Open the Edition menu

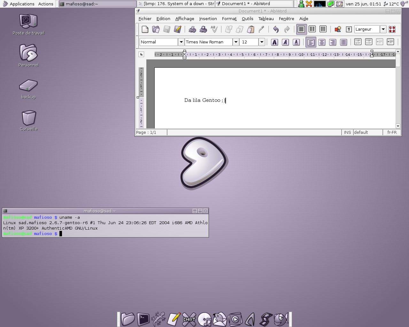click(163, 19)
